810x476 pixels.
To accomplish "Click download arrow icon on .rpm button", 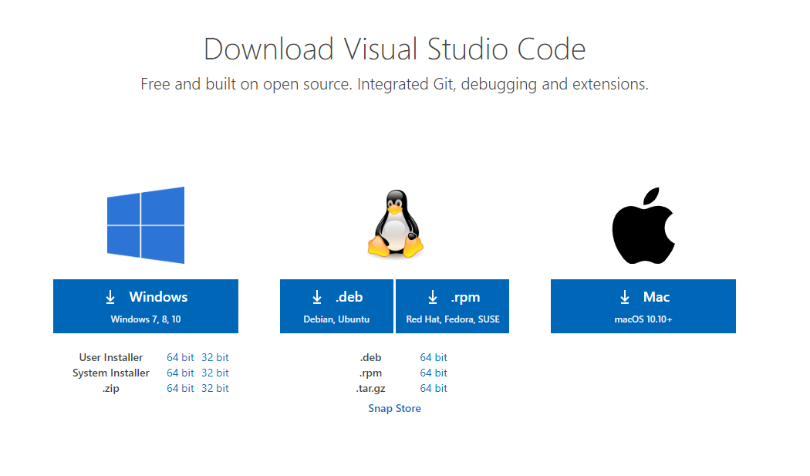I will 432,297.
